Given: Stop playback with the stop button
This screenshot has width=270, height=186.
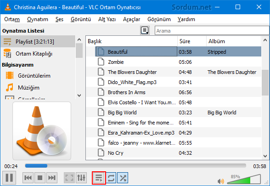Looking at the screenshot, I should coord(40,178).
